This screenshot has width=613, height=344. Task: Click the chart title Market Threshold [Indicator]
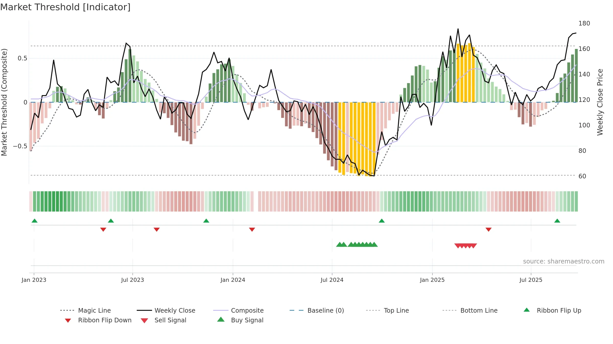pos(65,7)
